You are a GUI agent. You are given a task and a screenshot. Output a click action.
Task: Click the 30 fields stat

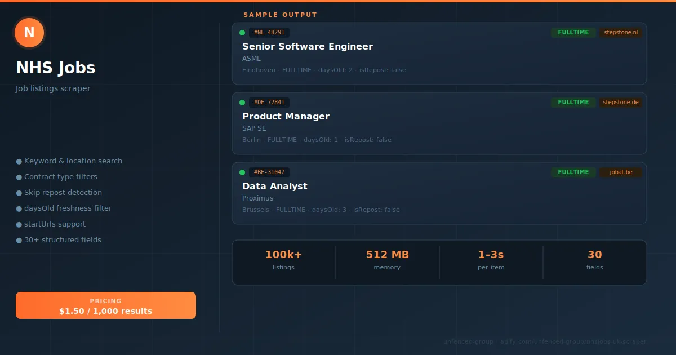point(595,260)
